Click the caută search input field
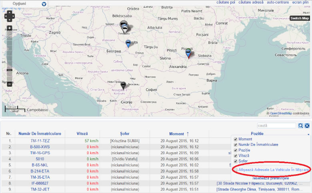The height and width of the screenshot is (193, 312). [x=276, y=125]
